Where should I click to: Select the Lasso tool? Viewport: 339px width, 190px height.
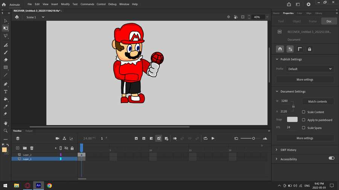point(6,36)
